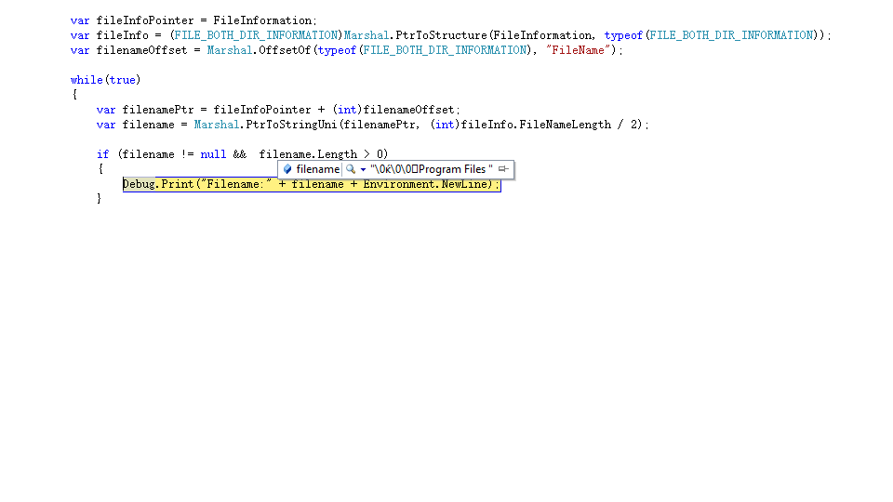The width and height of the screenshot is (893, 502).
Task: Click the "if" keyword
Action: 102,154
